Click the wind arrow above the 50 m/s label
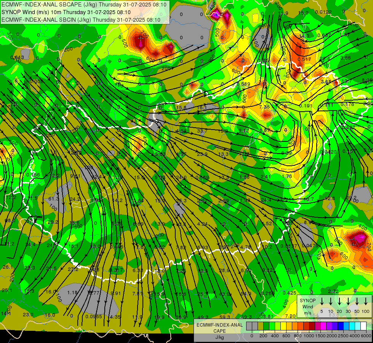The image size is (373, 343). point(357,301)
